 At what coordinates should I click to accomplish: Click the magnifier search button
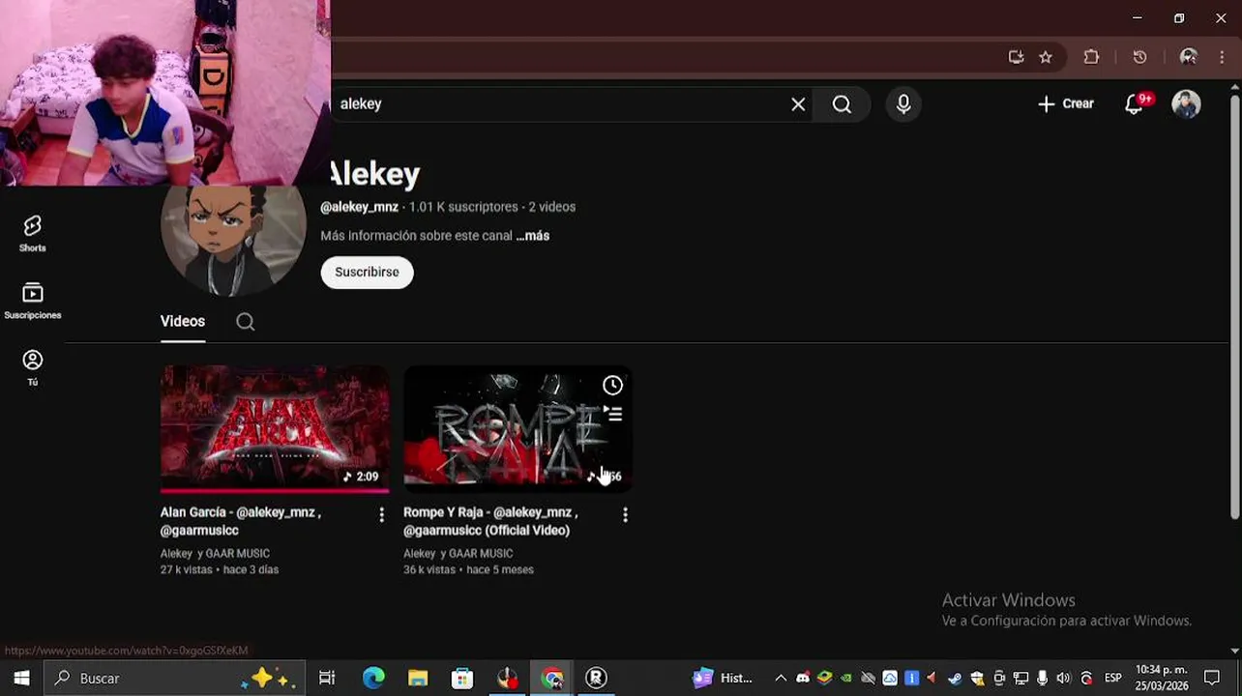point(842,104)
